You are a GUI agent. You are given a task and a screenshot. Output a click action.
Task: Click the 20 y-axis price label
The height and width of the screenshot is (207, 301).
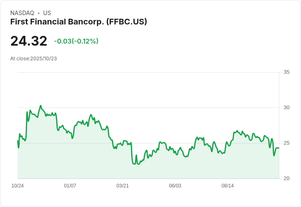(x=286, y=178)
